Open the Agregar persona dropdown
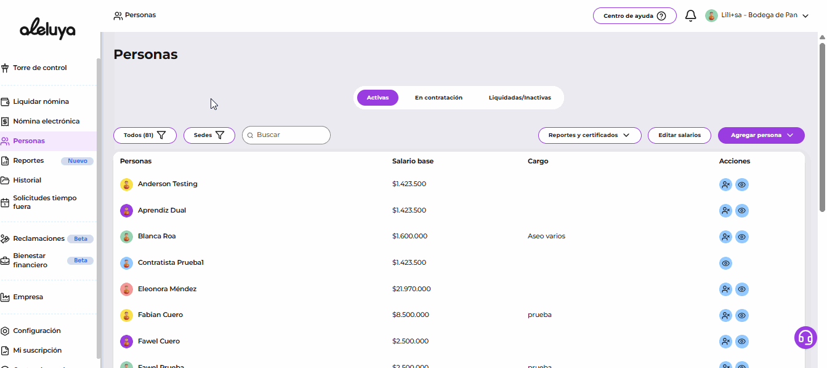The height and width of the screenshot is (368, 827). [x=760, y=135]
